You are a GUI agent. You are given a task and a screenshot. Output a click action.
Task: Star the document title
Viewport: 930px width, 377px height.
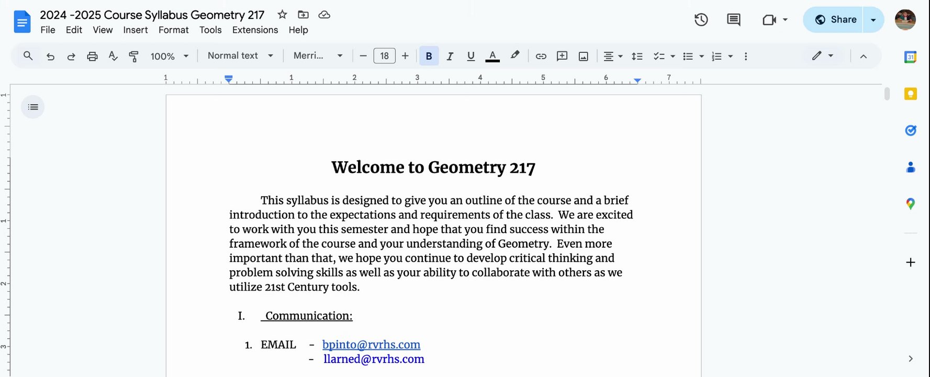282,15
